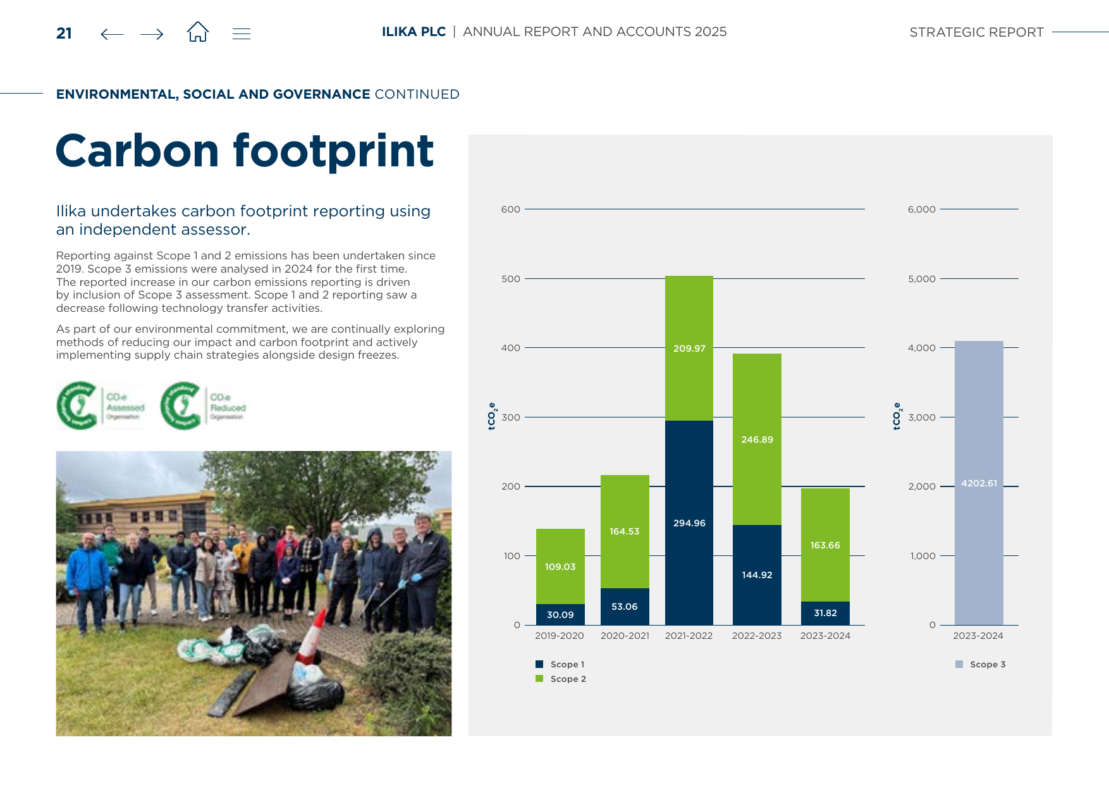Click ANNUAL REPORT AND ACCOUNTS 2025 text
Screen dimensions: 1109x785
595,32
